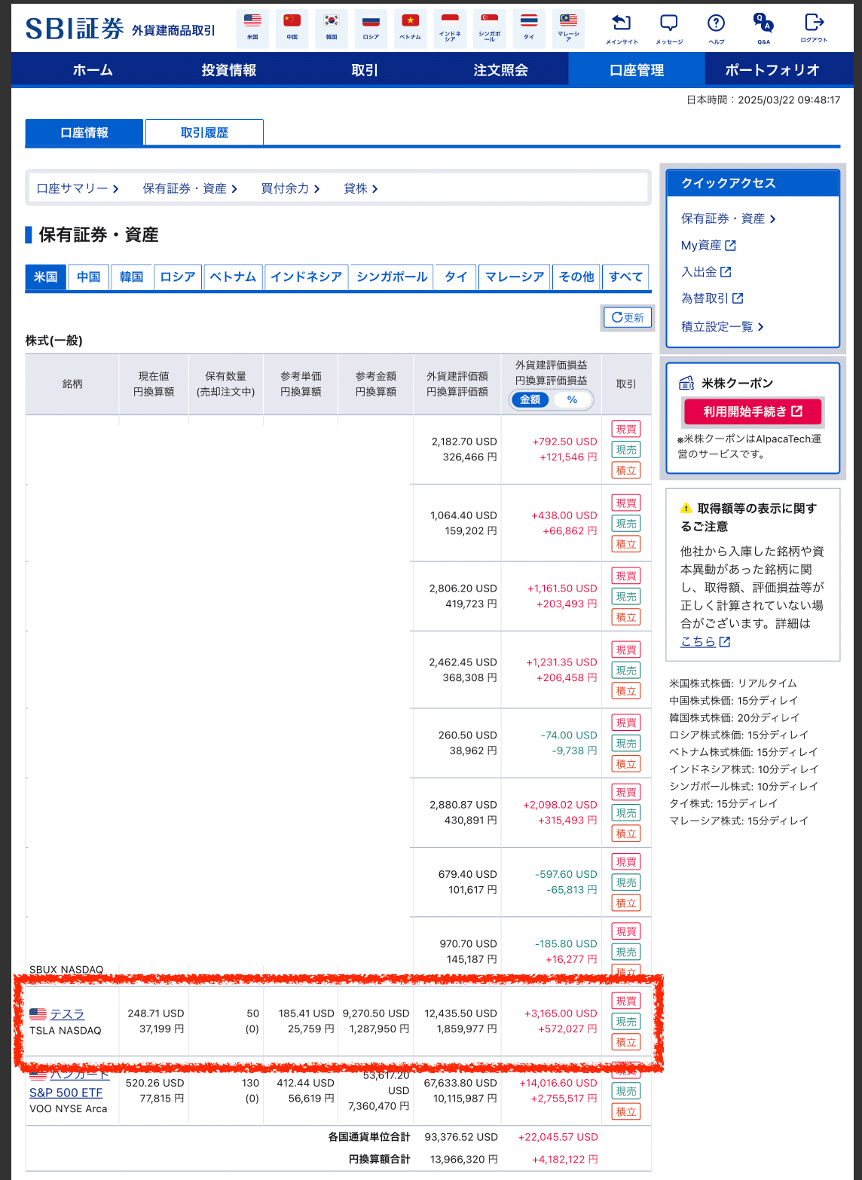This screenshot has height=1180, width=862.
Task: Open 為替取引 via its external-link icon
Action: click(x=739, y=298)
